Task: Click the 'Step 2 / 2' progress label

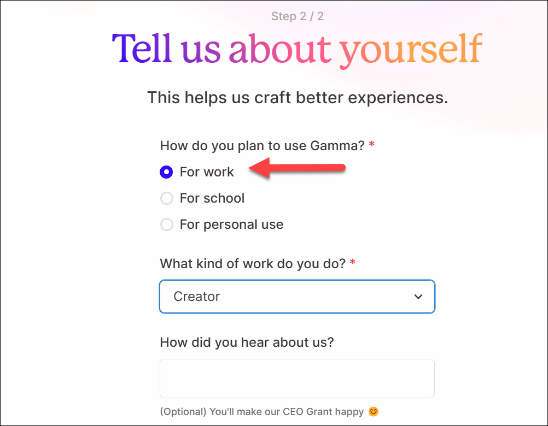Action: 297,16
